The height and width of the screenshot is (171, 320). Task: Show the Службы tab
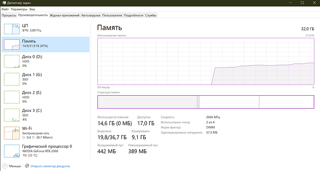point(151,15)
